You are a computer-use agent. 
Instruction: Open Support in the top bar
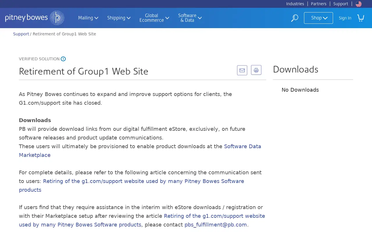341,4
